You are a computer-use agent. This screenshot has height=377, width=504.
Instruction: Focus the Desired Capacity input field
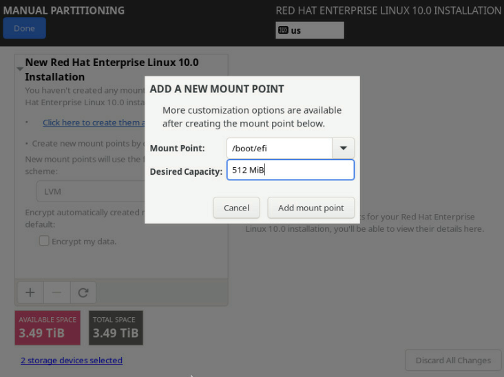coord(290,170)
